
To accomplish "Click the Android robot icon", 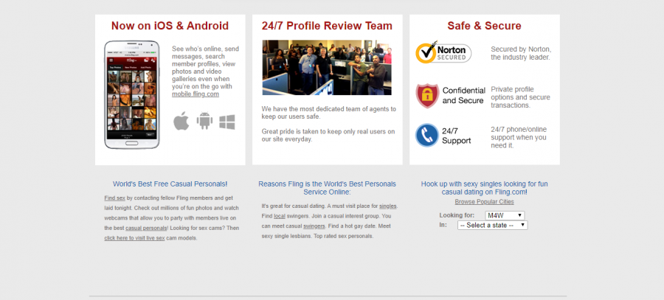I will [204, 122].
